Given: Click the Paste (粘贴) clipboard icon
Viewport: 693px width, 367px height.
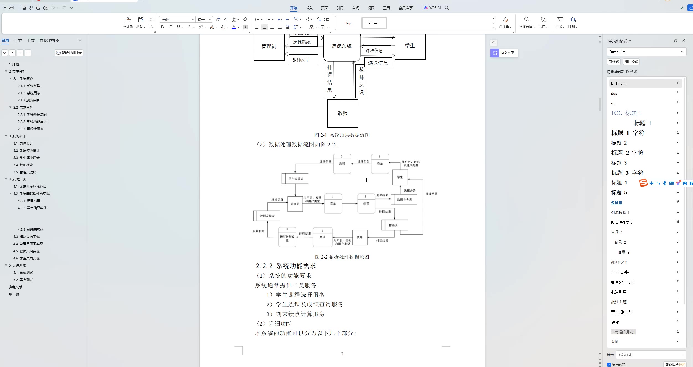Looking at the screenshot, I should [141, 20].
